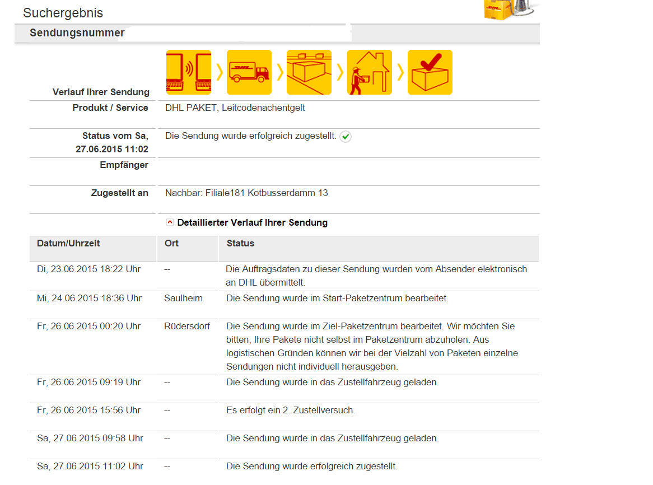Click the Ziel-Paketzentrum bearbeitet status text
Viewport: 653px width, 485px height.
tap(372, 346)
